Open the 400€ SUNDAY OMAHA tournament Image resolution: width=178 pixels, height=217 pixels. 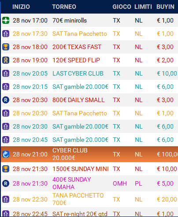72,183
